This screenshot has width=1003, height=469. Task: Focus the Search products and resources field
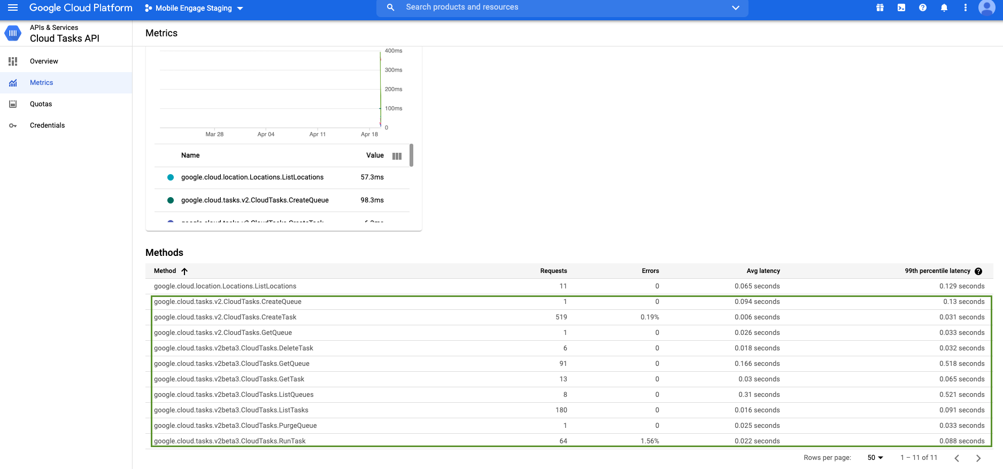pos(562,7)
